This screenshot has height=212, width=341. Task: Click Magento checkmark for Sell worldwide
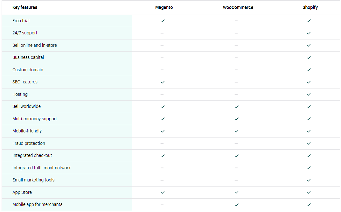pos(163,107)
